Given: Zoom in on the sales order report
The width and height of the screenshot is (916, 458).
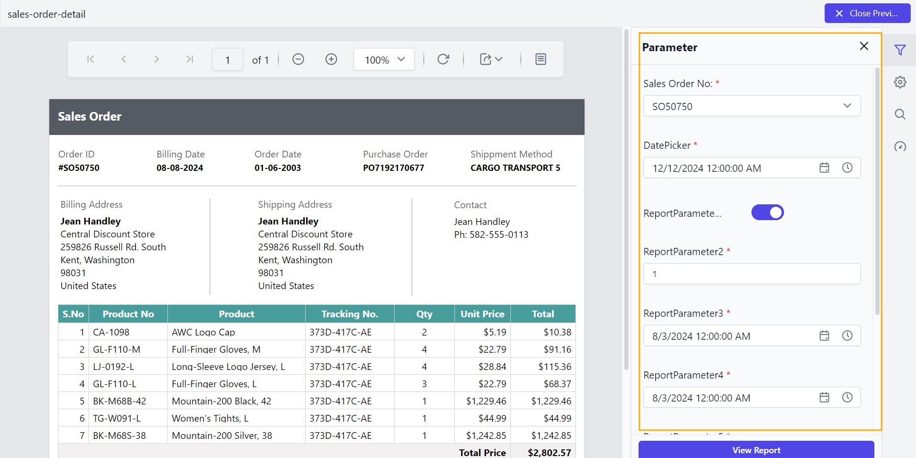Looking at the screenshot, I should point(331,59).
